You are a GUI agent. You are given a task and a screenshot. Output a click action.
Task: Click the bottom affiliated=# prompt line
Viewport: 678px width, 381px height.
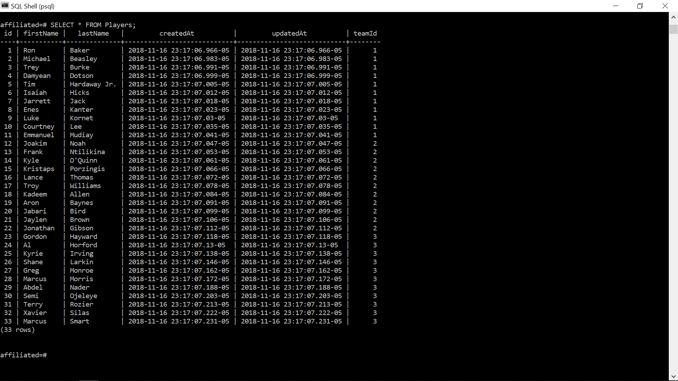(23, 355)
